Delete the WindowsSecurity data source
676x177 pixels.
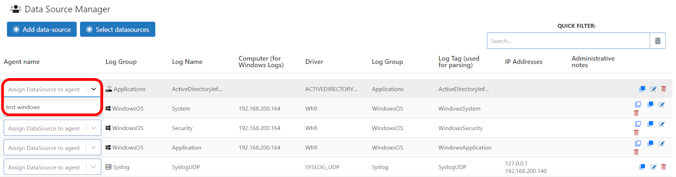[x=636, y=132]
